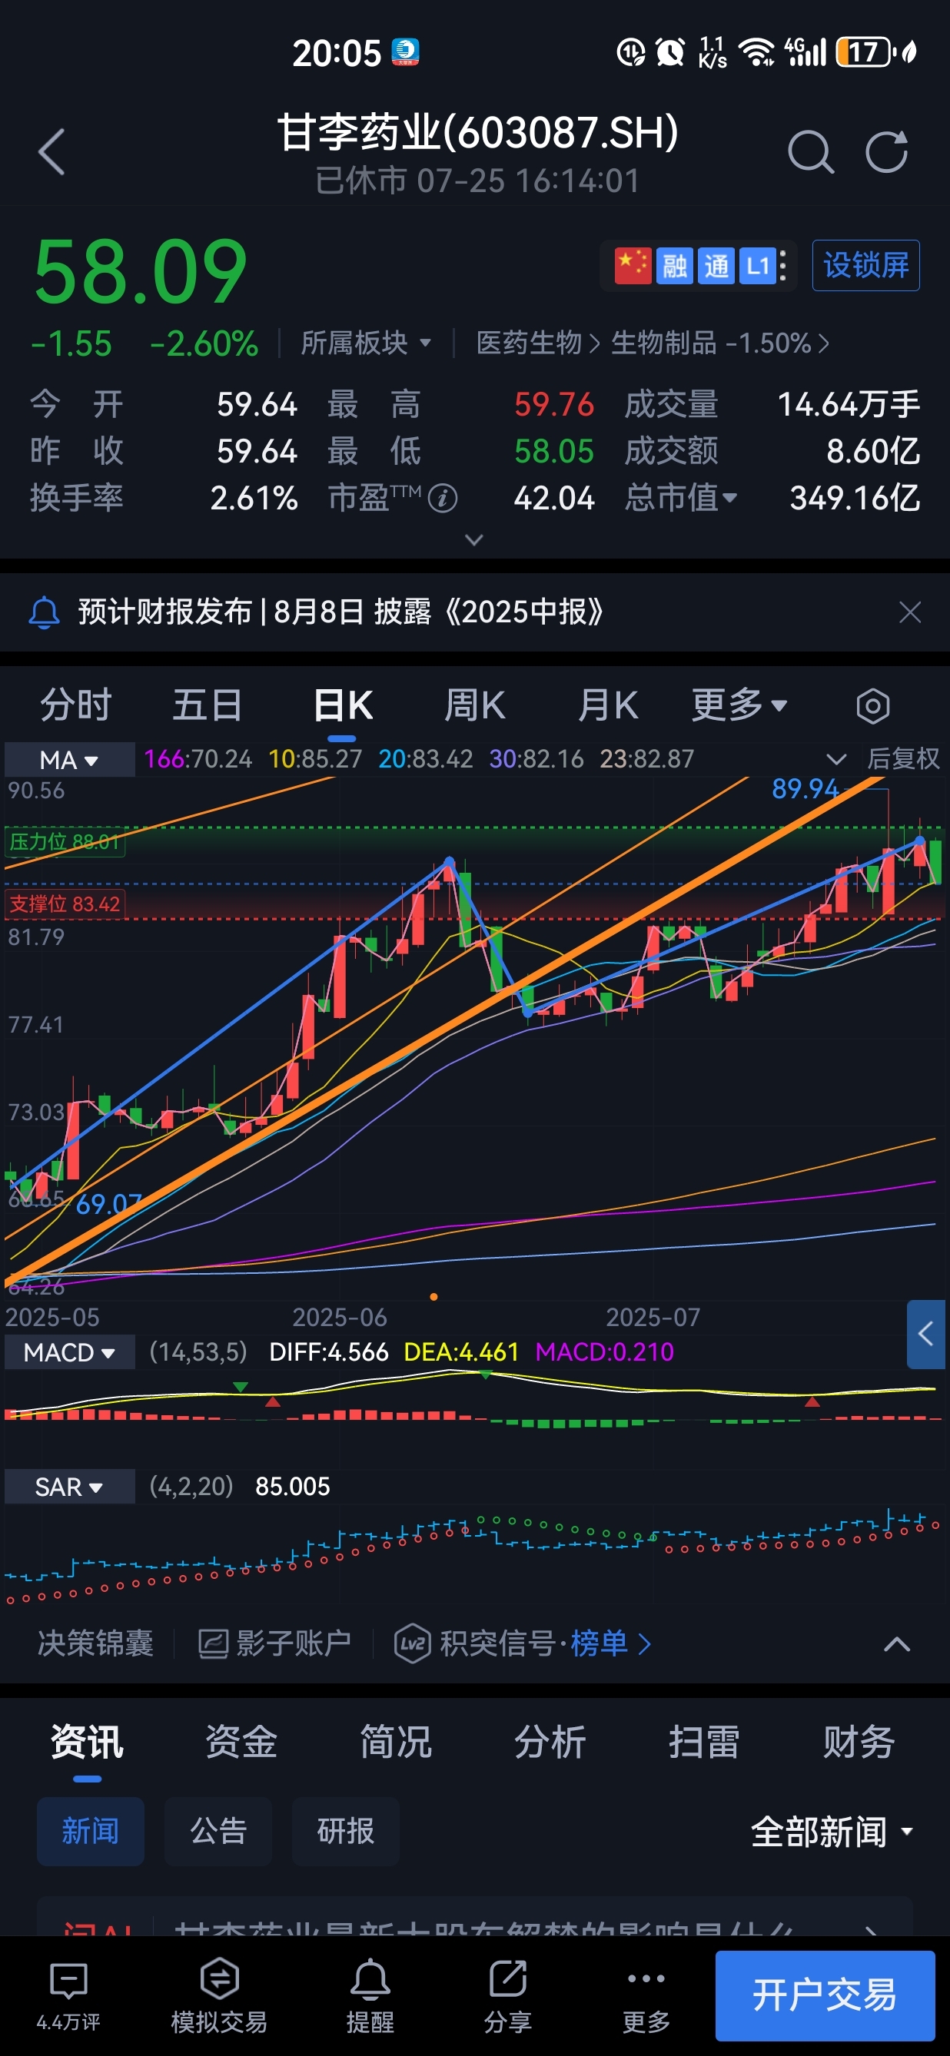Tap MACD parameters (14,53,5)
The height and width of the screenshot is (2056, 950).
click(x=198, y=1353)
